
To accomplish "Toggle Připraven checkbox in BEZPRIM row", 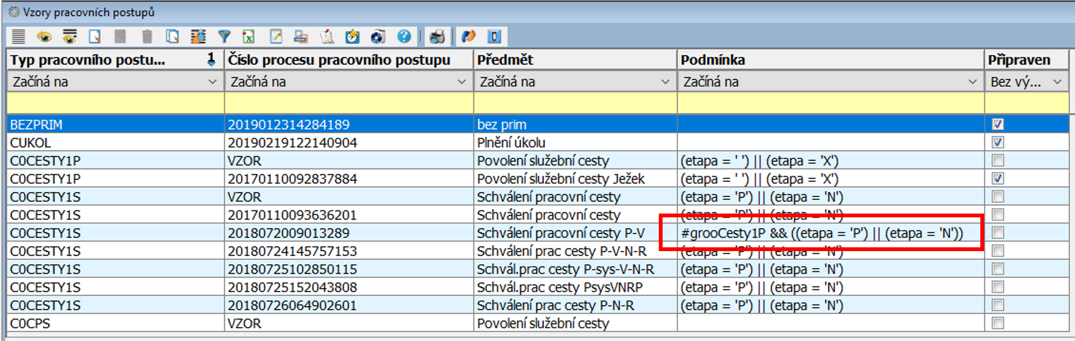I will pyautogui.click(x=997, y=124).
